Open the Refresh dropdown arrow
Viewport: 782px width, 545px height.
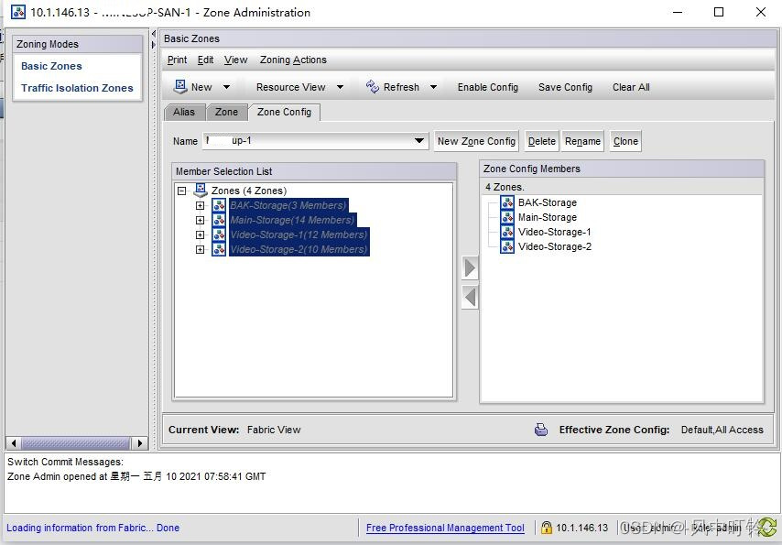click(x=433, y=87)
